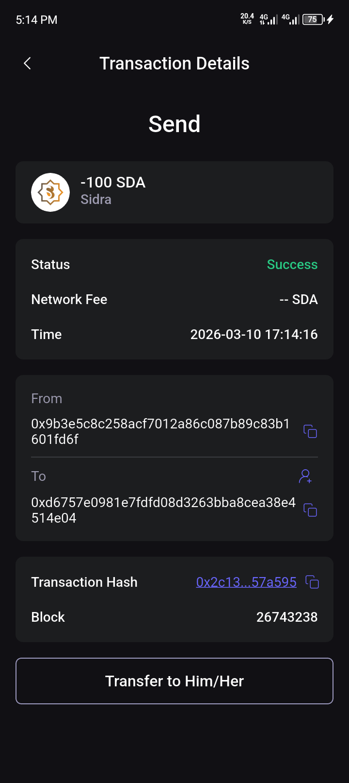The image size is (349, 783).
Task: Tap the clock in status bar
Action: (37, 20)
